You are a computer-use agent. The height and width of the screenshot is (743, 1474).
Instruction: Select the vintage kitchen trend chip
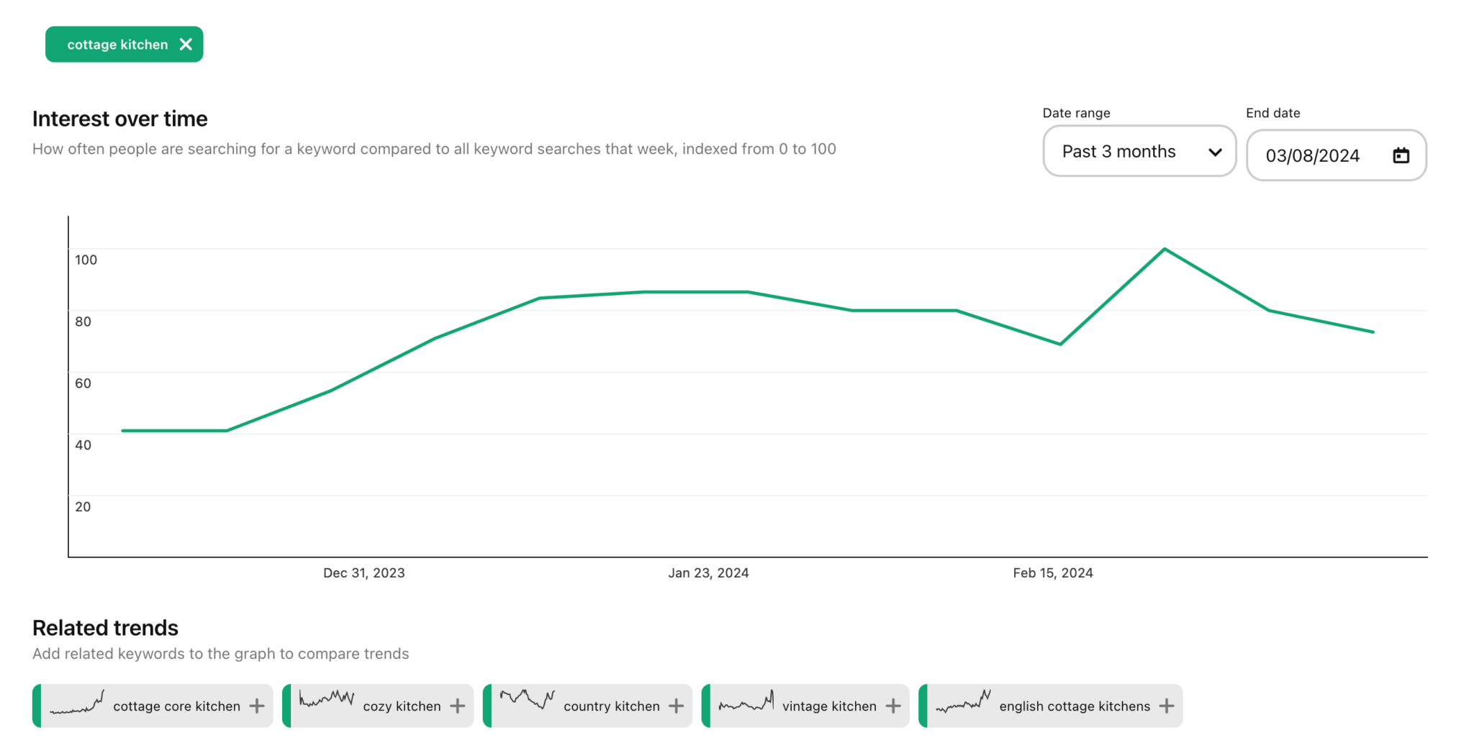805,706
